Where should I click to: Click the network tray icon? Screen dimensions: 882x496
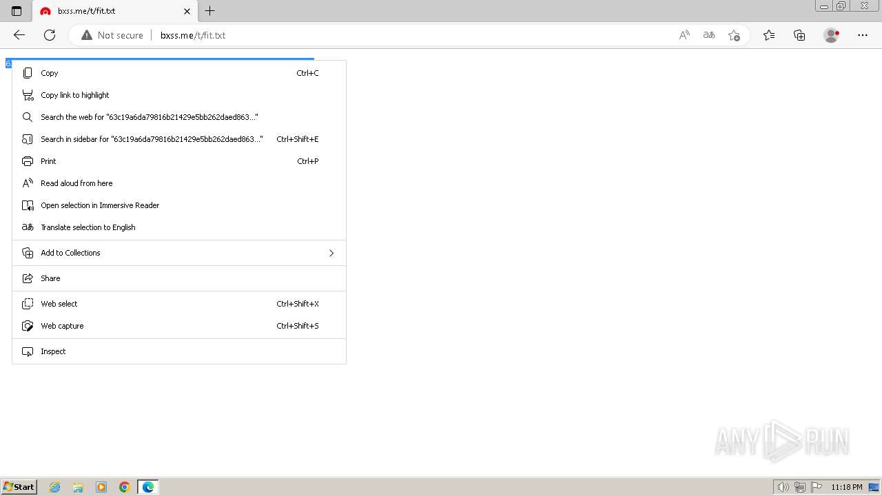coord(800,487)
